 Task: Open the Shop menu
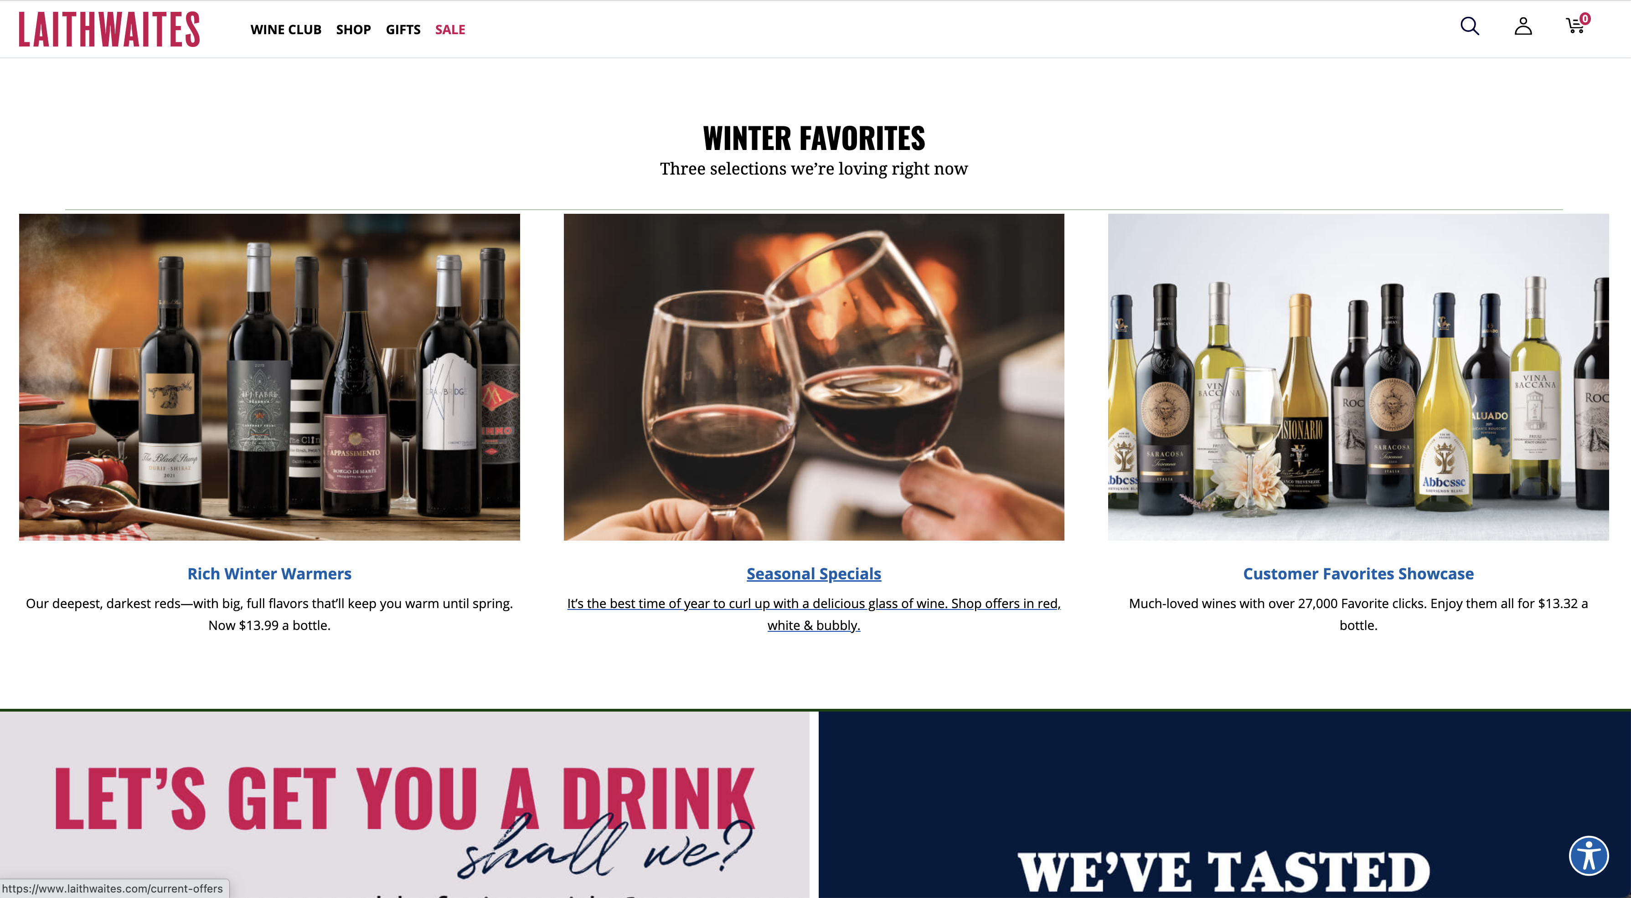353,30
